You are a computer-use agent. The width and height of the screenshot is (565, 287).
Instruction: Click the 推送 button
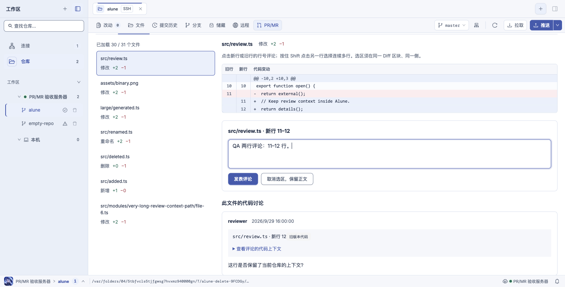541,25
